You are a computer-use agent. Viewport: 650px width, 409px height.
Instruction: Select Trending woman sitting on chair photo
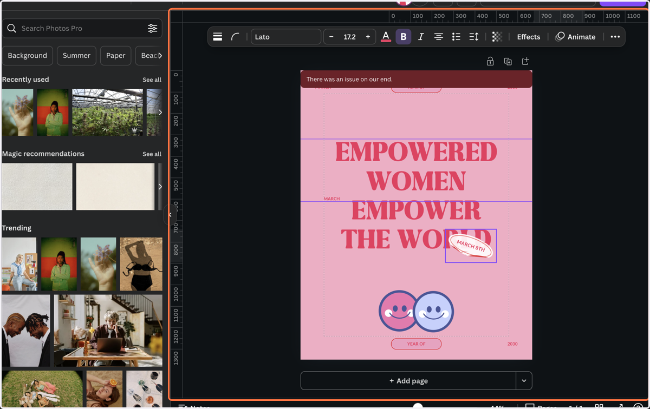coord(19,264)
